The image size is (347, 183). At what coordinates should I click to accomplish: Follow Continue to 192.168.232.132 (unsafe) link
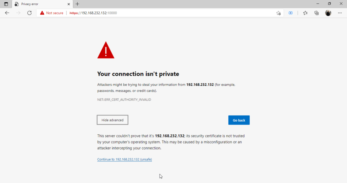pyautogui.click(x=125, y=159)
